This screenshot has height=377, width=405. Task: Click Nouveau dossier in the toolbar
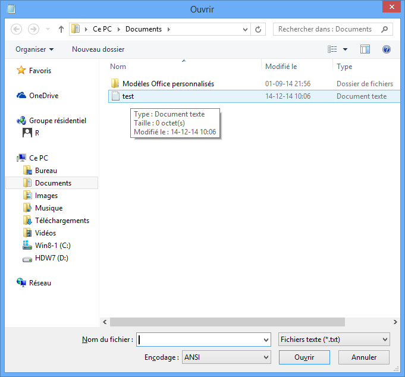(98, 49)
